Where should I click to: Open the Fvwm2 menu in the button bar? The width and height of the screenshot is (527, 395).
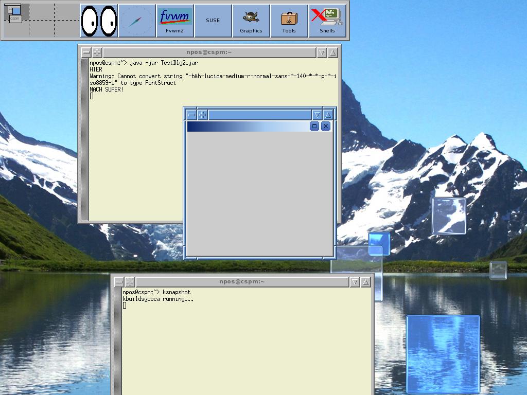click(175, 21)
